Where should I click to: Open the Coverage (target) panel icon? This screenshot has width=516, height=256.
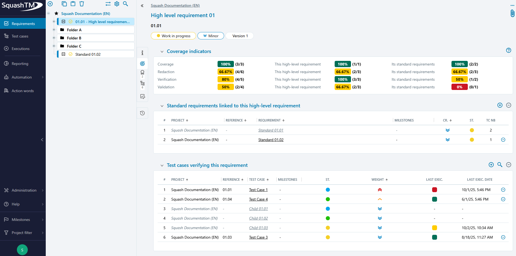point(142,64)
